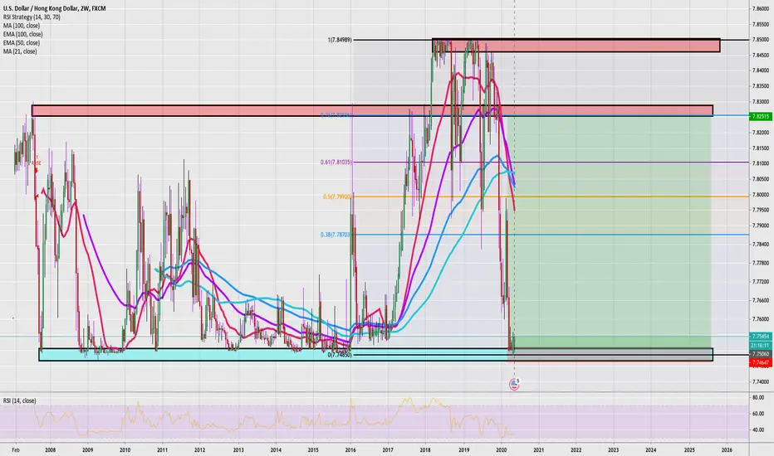Click the Fibonacci '0(7.74850)' level label
This screenshot has height=456, width=774.
[x=340, y=355]
